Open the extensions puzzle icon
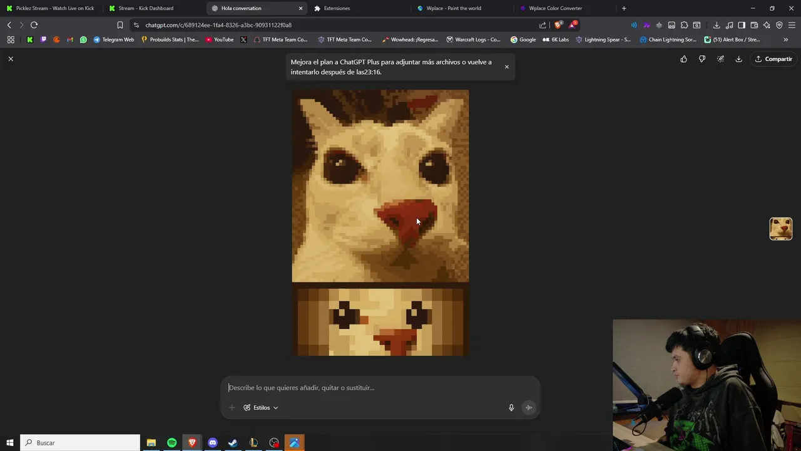Screen dimensions: 801x451 click(x=684, y=25)
